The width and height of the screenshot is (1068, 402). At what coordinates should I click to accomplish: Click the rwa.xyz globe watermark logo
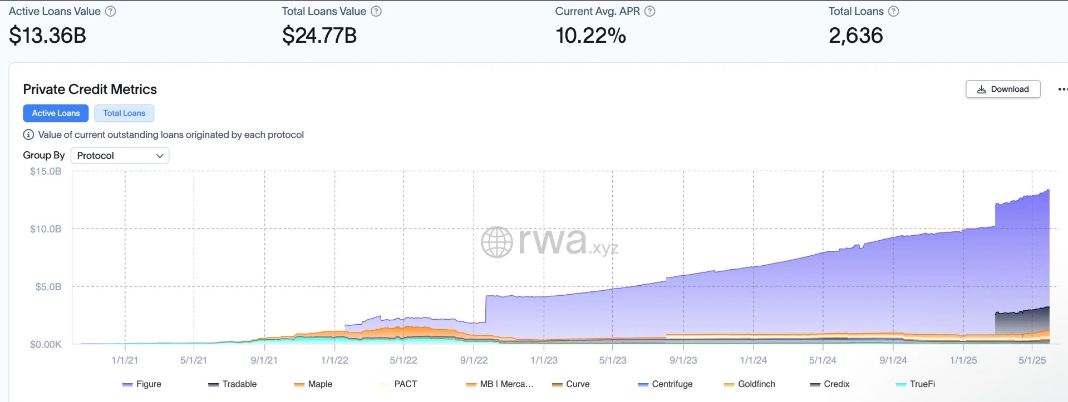(496, 242)
